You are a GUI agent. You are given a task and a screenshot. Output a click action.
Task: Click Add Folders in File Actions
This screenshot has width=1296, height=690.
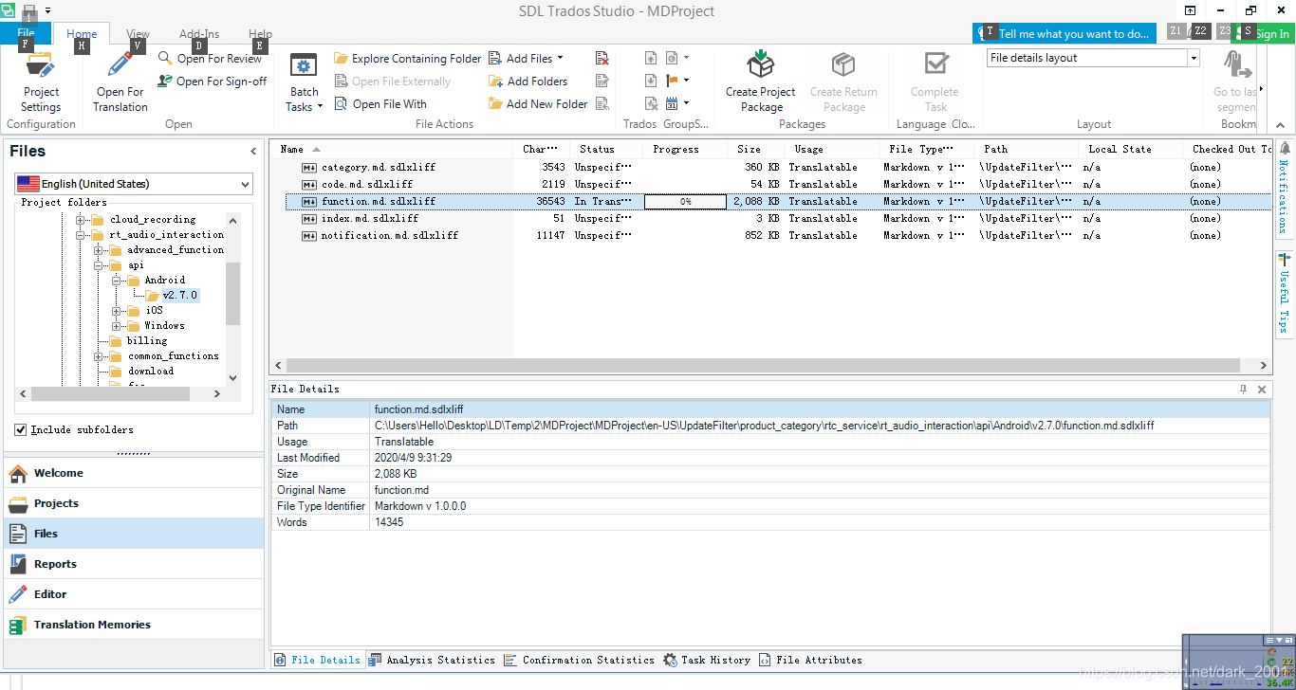[x=528, y=82]
